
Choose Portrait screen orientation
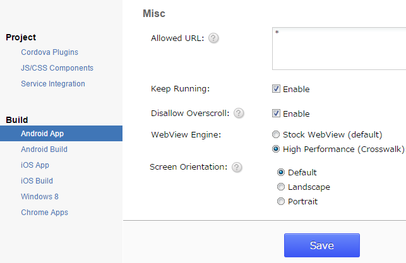coord(281,202)
